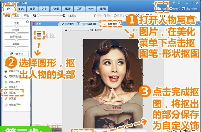
Task: Click the 打开 open file icon
Action: pyautogui.click(x=159, y=9)
